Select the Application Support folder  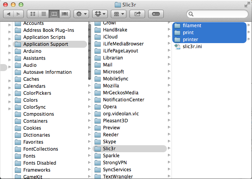tap(50, 44)
